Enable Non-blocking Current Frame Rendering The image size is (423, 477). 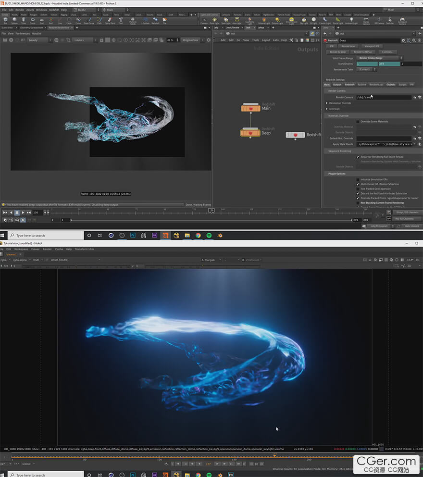358,203
